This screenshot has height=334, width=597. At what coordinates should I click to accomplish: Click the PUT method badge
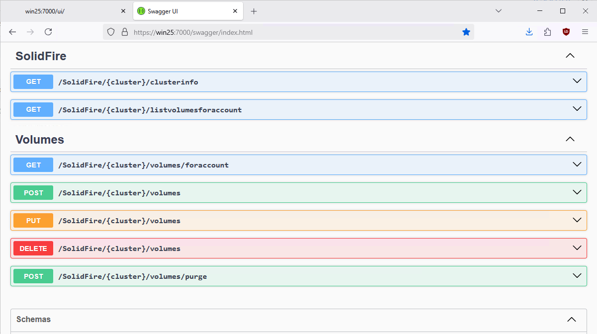[33, 221]
